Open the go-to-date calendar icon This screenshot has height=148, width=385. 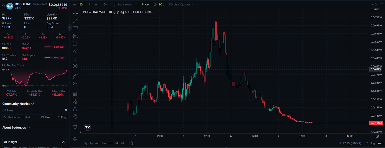point(131,143)
